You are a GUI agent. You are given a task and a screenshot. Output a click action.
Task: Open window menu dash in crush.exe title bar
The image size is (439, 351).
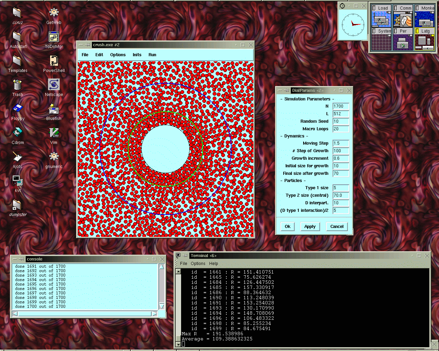coord(81,45)
